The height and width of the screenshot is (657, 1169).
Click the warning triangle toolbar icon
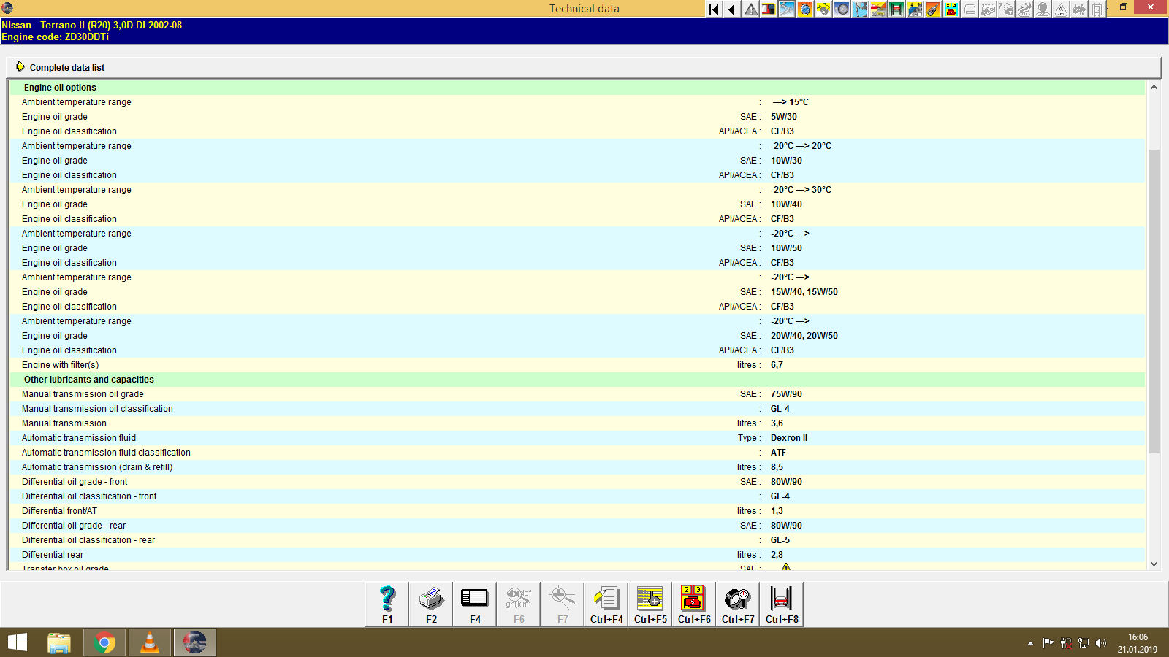(750, 9)
